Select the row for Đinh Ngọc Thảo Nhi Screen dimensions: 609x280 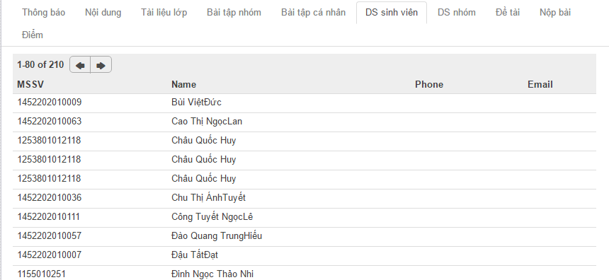[x=304, y=273]
